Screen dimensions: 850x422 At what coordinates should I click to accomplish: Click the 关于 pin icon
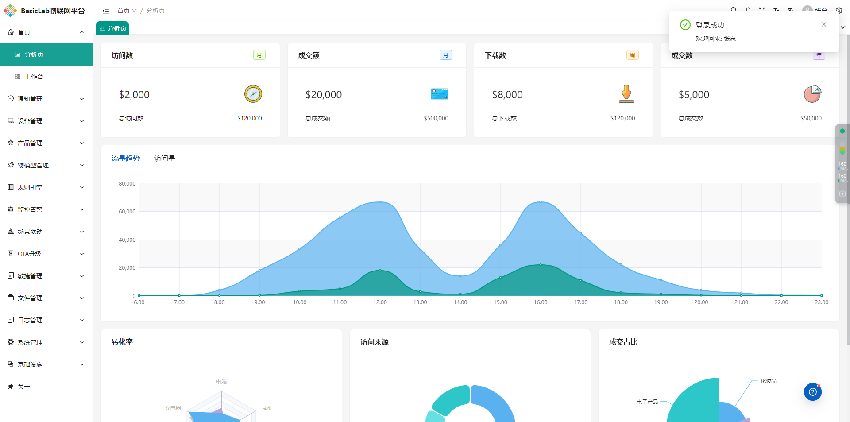(x=11, y=386)
